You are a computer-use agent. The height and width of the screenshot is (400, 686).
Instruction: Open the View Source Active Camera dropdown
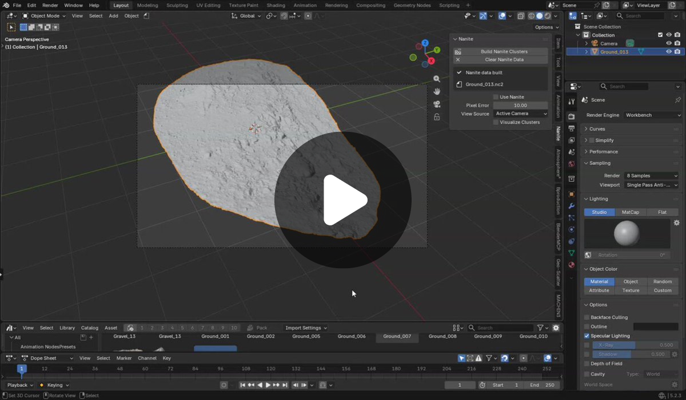tap(521, 114)
